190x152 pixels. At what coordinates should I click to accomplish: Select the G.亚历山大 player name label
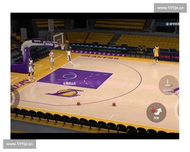70,83
